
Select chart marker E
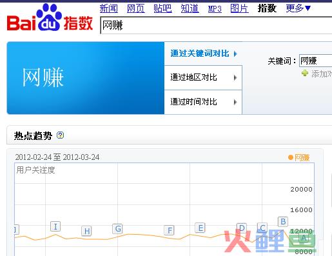tap(200, 228)
